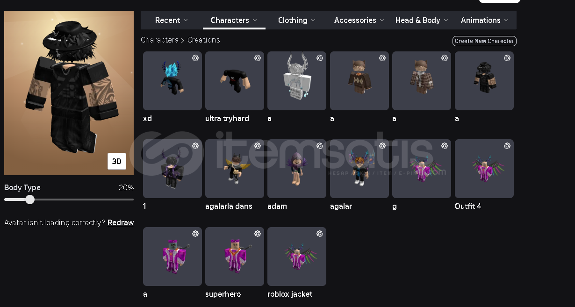This screenshot has height=307, width=575.
Task: Click Create New Character button
Action: (x=484, y=41)
